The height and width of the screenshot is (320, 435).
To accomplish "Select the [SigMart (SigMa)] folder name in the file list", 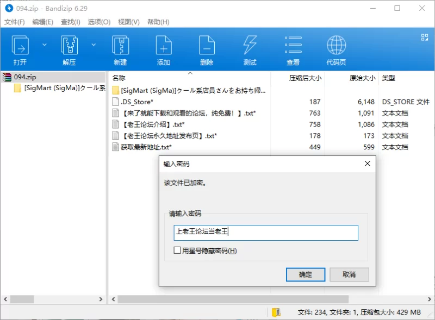I will click(x=194, y=90).
